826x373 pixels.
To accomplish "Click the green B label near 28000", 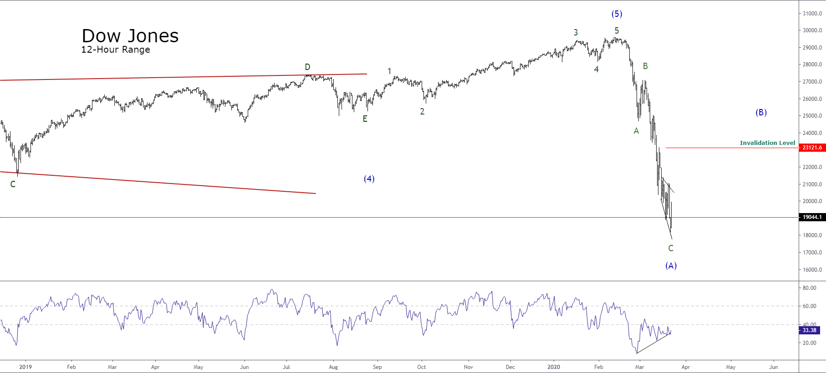I will (x=645, y=66).
